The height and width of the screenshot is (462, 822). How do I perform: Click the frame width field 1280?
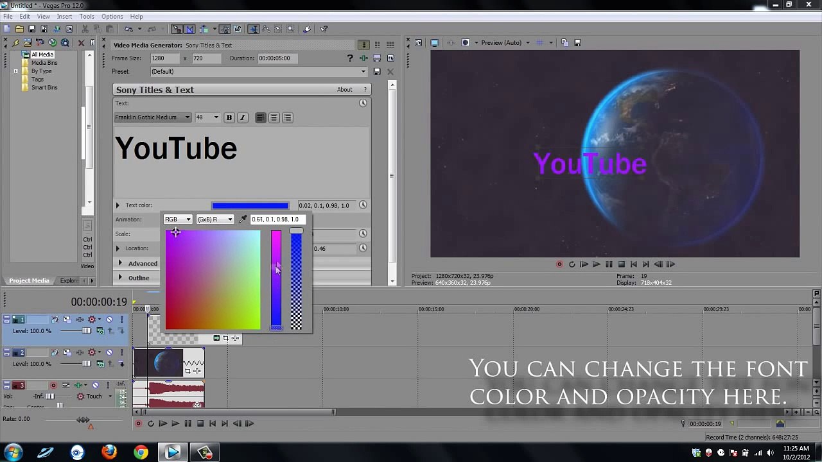pyautogui.click(x=164, y=58)
